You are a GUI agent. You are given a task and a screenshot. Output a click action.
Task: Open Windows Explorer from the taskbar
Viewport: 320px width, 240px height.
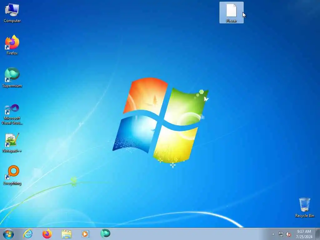[x=67, y=234]
